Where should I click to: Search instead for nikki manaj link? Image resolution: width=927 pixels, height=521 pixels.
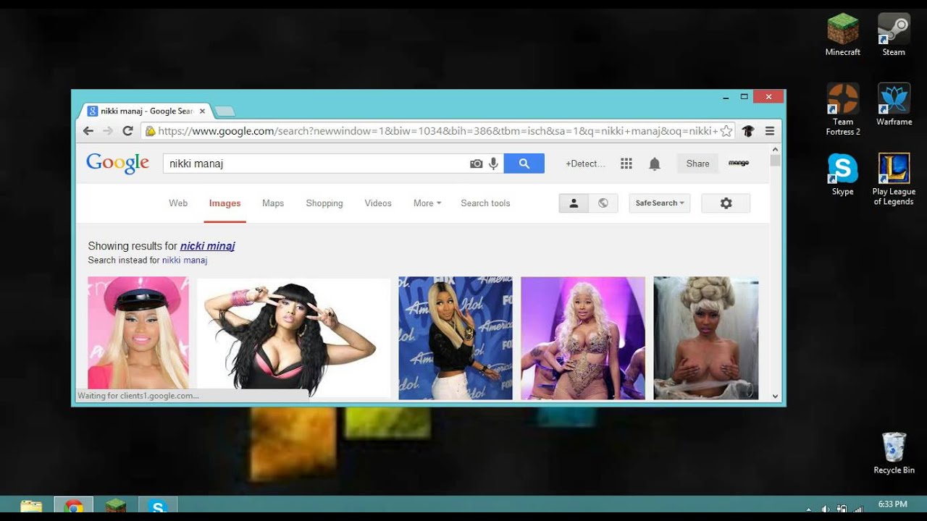[185, 260]
